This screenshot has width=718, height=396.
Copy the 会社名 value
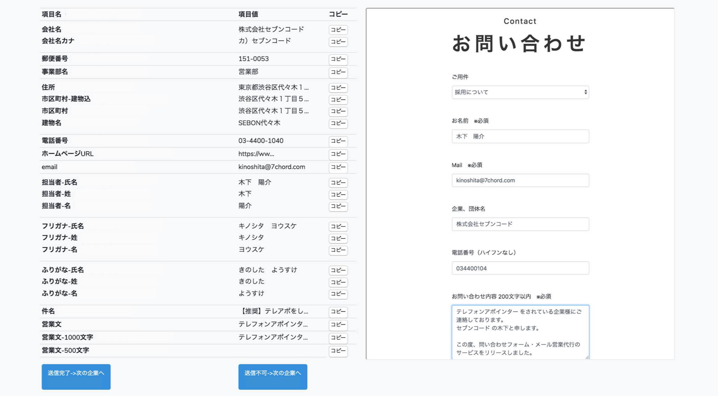[x=338, y=30]
